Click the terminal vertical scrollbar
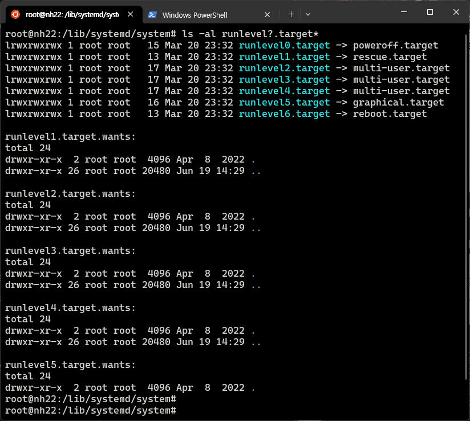Image resolution: width=470 pixels, height=421 pixels. click(x=467, y=207)
